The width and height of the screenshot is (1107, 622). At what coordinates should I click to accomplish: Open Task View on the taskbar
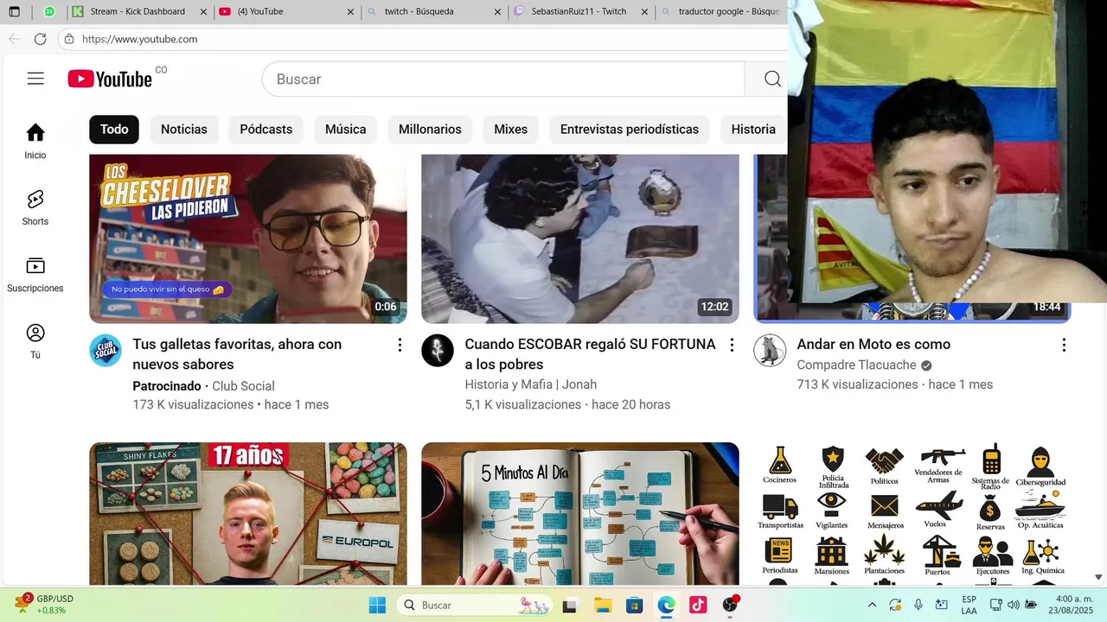570,605
